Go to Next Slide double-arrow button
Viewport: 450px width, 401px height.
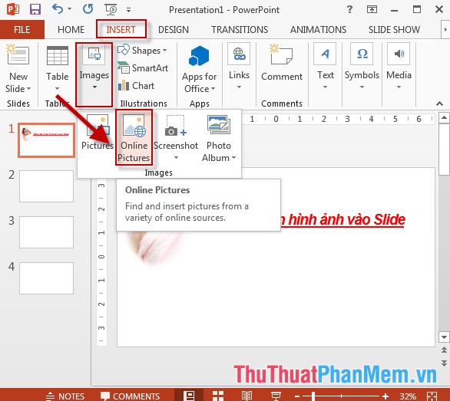pos(444,363)
